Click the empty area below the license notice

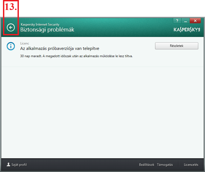(102, 112)
